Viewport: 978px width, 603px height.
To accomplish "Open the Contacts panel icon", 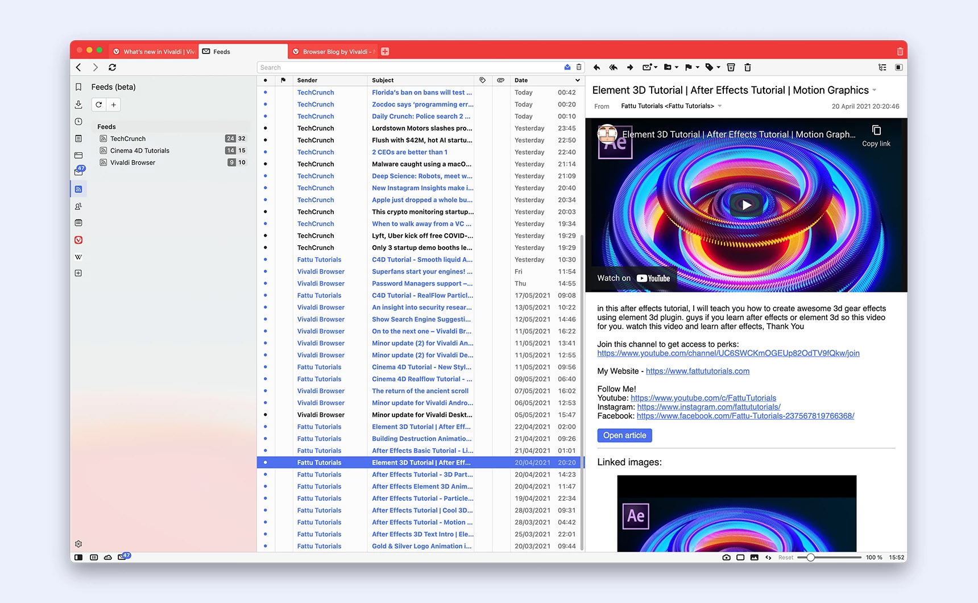I will 78,206.
